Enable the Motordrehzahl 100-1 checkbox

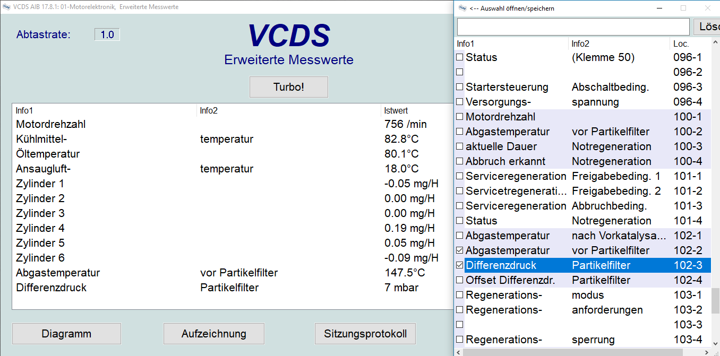pyautogui.click(x=460, y=117)
